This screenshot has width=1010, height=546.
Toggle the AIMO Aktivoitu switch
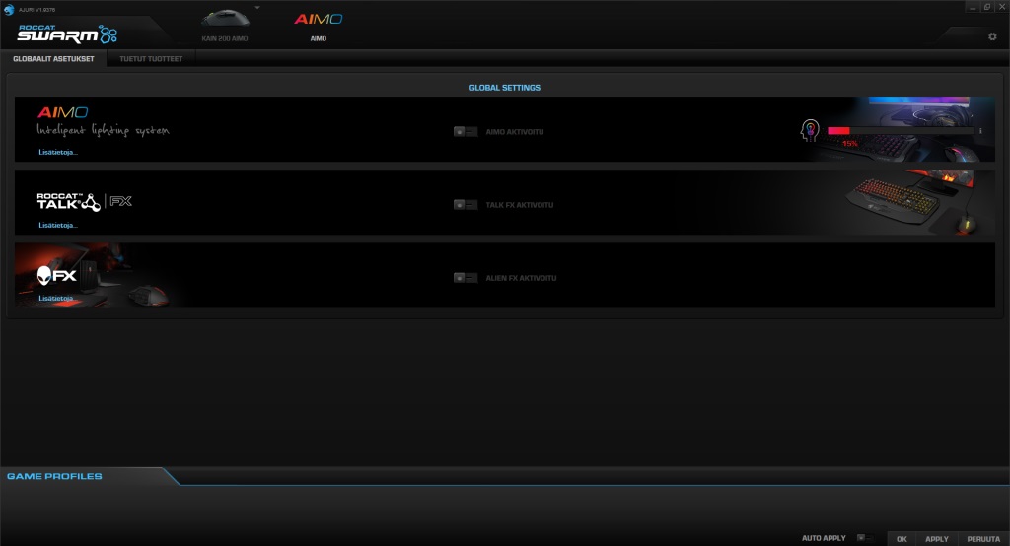[x=466, y=131]
